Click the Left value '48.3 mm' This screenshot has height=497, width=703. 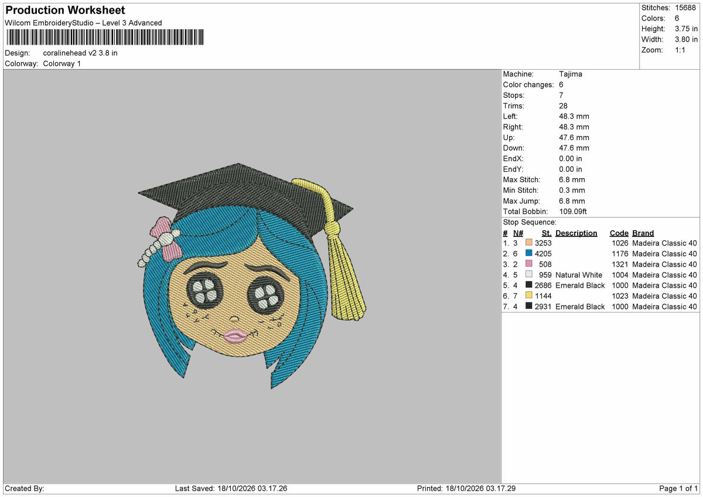[x=574, y=117]
